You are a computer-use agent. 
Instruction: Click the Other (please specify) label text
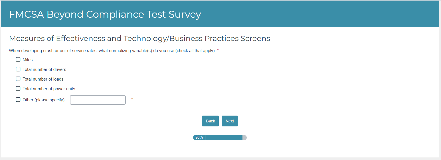coord(44,100)
